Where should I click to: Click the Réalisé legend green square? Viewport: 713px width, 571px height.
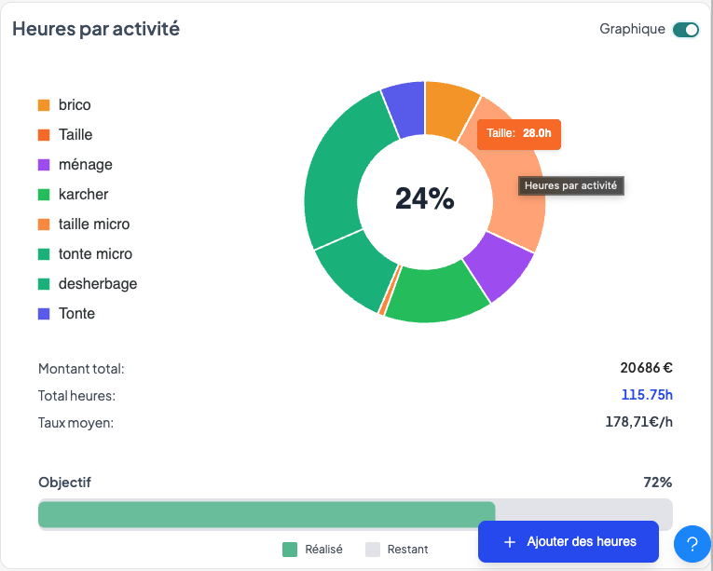(x=290, y=550)
